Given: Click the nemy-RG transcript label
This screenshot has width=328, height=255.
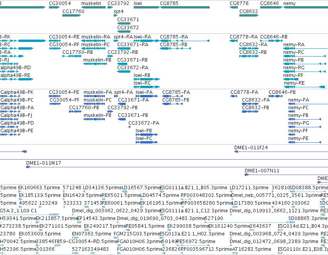Looking at the screenshot, I should (x=294, y=68).
